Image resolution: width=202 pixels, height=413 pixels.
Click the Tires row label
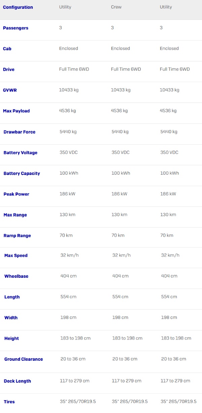tap(9, 402)
